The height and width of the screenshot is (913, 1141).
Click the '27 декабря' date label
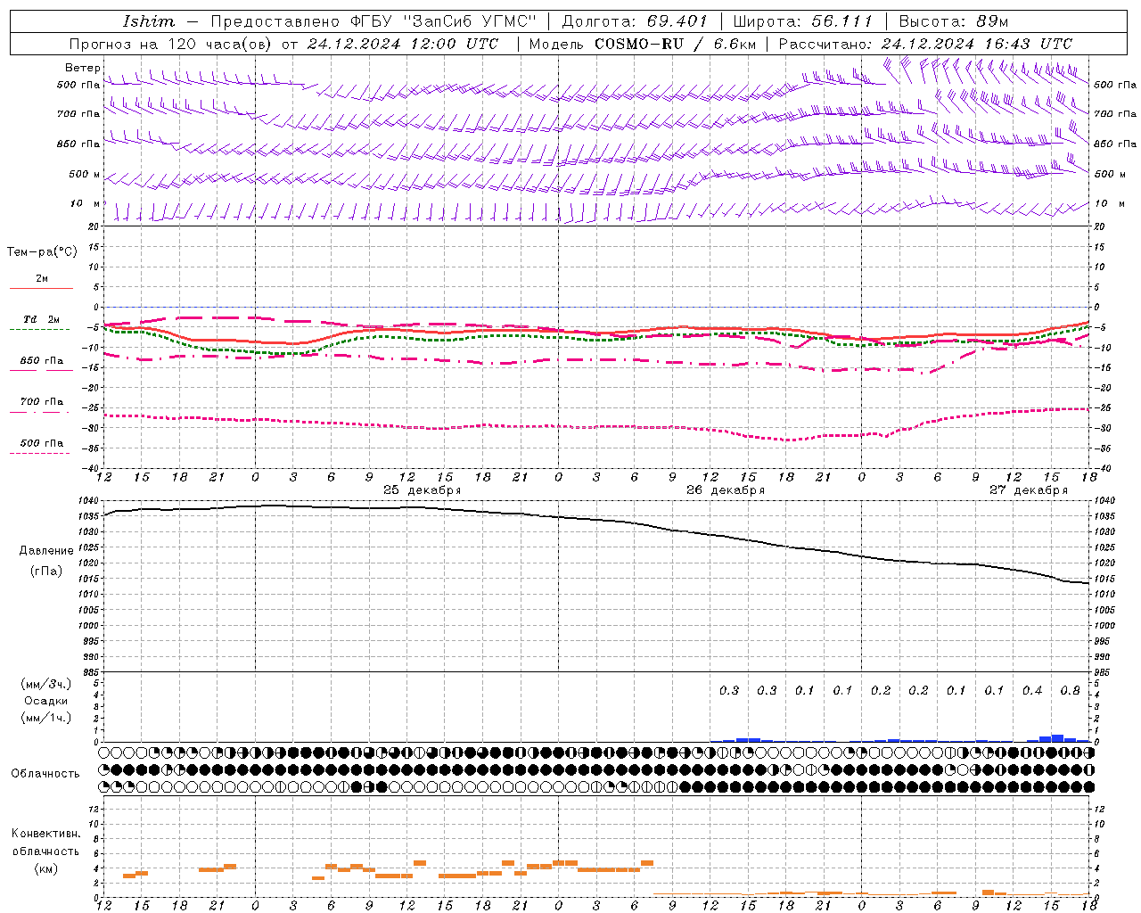tap(1029, 489)
